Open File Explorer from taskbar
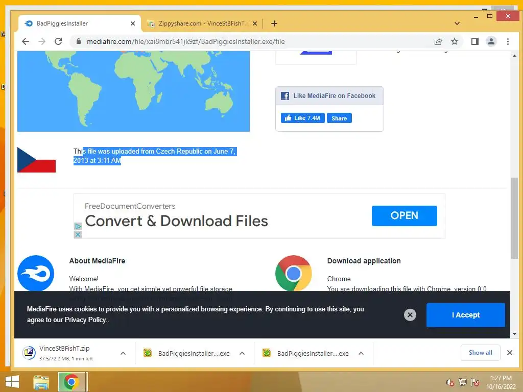523x392 pixels. click(41, 382)
